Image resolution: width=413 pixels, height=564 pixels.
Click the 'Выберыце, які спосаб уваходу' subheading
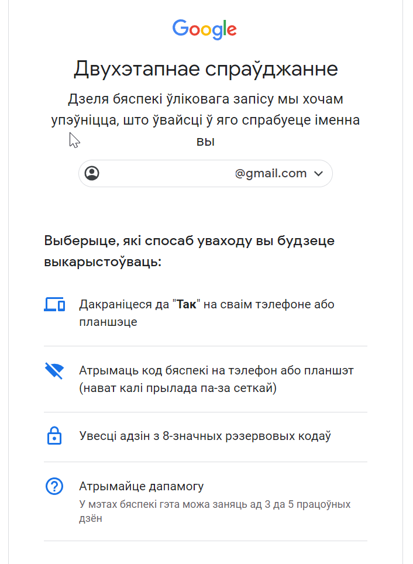(189, 251)
